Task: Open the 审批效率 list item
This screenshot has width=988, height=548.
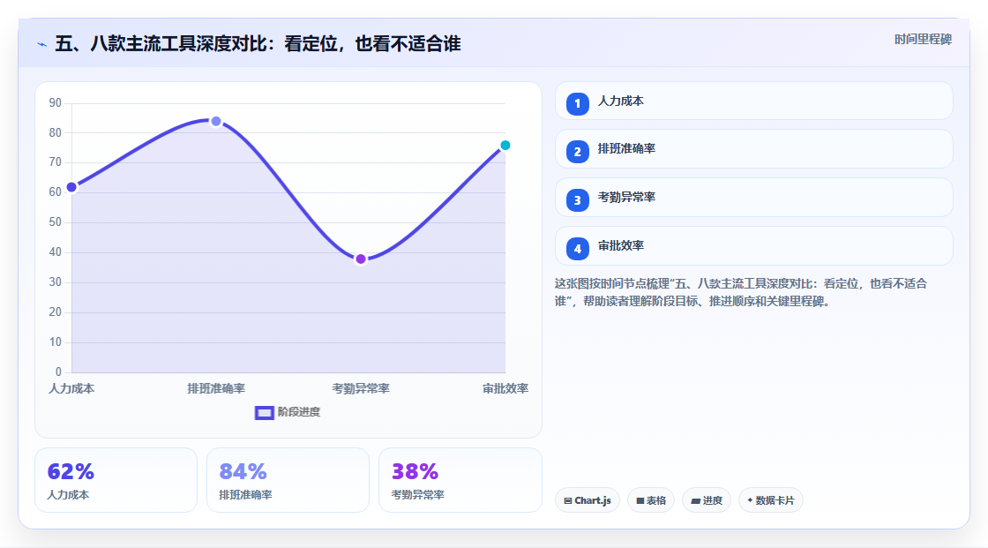Action: [753, 246]
